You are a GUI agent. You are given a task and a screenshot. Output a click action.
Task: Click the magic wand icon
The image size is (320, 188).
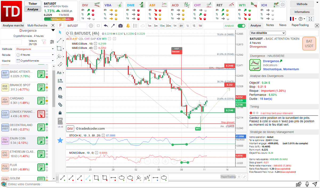point(113,26)
